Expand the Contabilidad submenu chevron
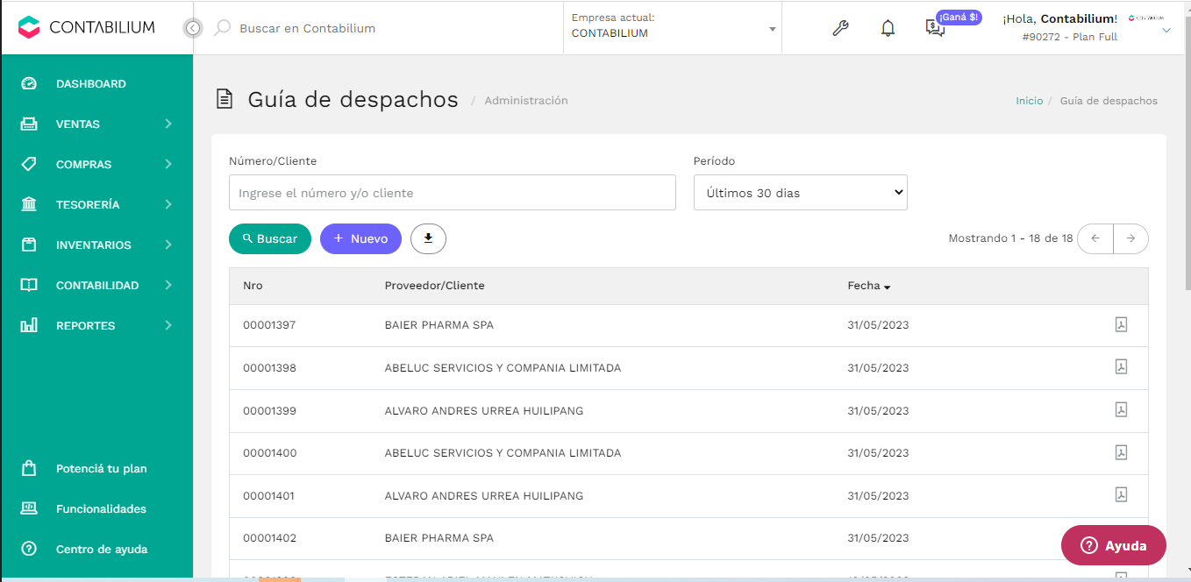Viewport: 1191px width, 582px height. pos(168,285)
